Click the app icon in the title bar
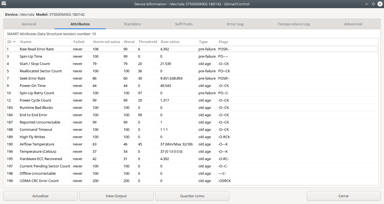Screen dimensions: 384x204 click(4, 4)
